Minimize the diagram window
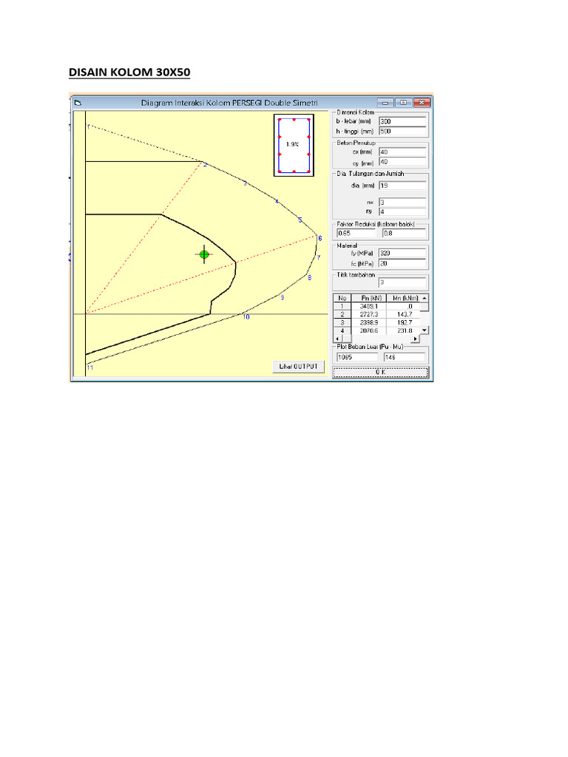The width and height of the screenshot is (568, 757). point(385,102)
